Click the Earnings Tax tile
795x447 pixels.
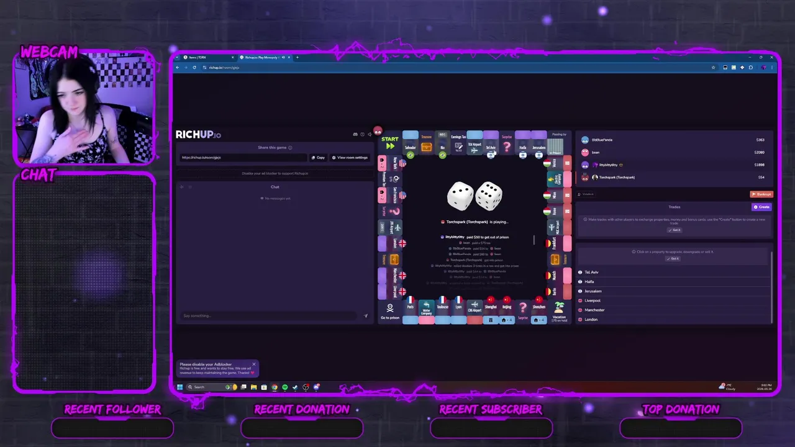[x=458, y=143]
